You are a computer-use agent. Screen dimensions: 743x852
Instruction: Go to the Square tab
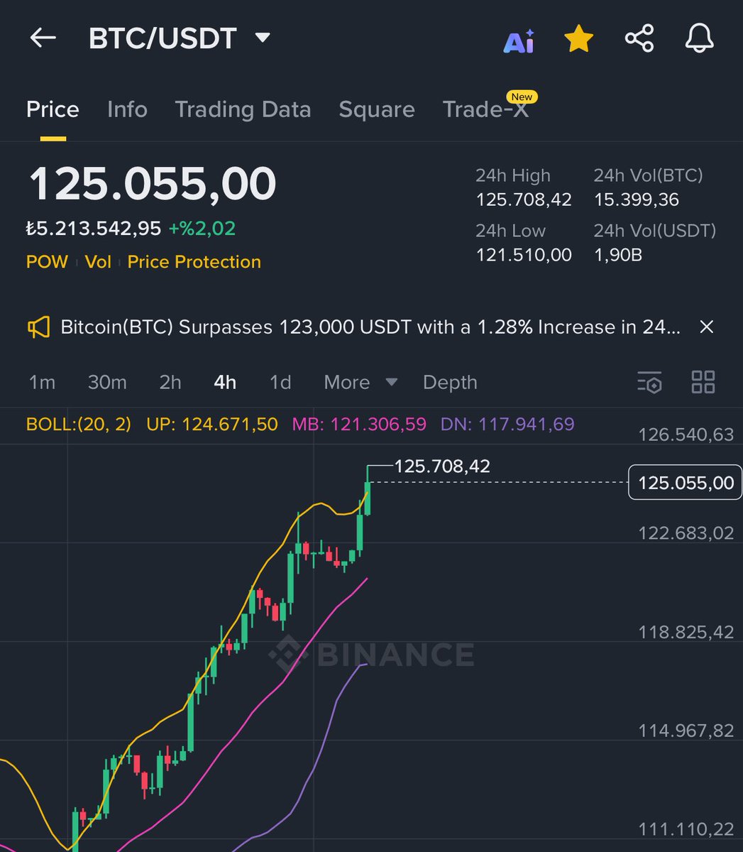click(x=377, y=109)
